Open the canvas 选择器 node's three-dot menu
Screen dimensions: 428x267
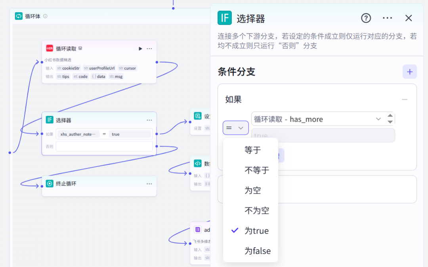tap(149, 120)
